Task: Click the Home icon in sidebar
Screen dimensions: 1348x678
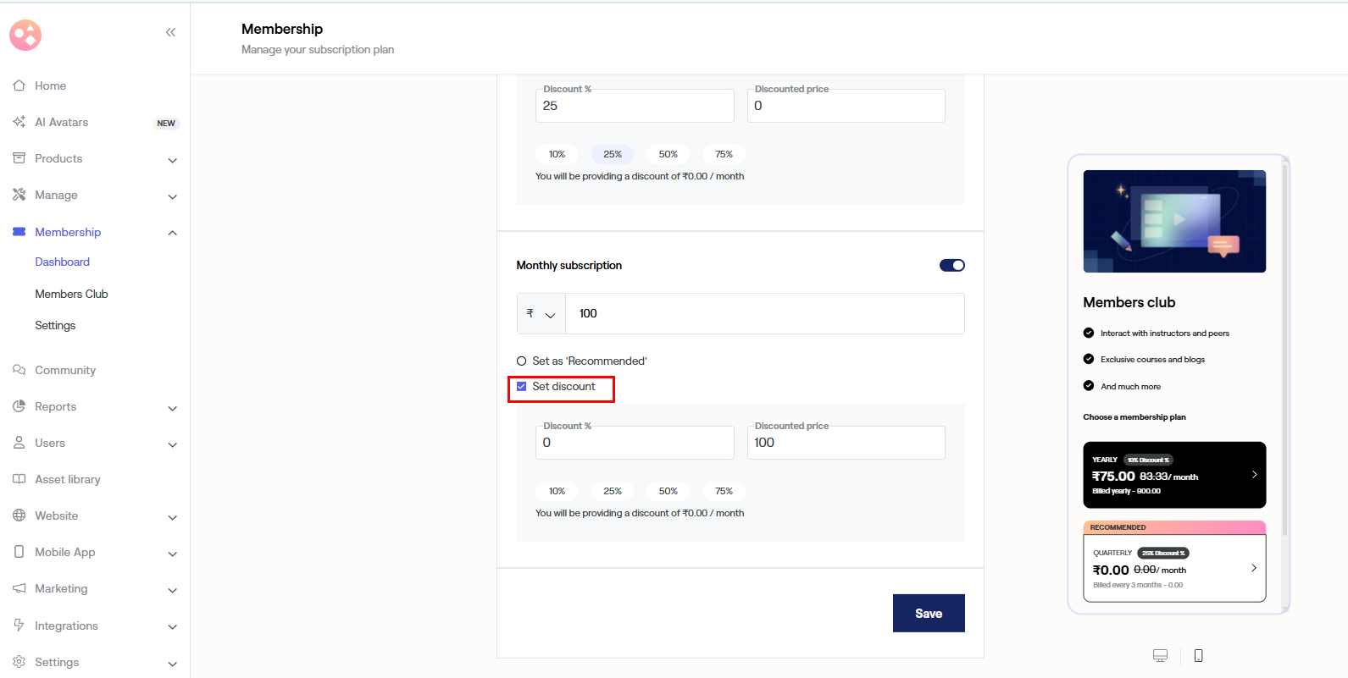Action: (19, 85)
